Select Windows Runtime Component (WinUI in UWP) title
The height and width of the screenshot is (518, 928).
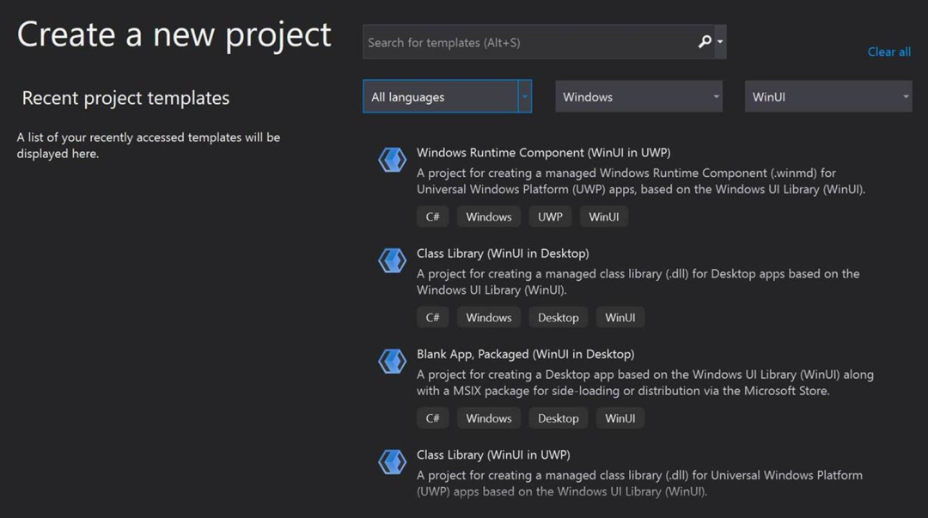(543, 153)
